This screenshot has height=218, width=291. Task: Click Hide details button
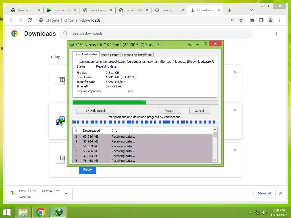pos(96,111)
